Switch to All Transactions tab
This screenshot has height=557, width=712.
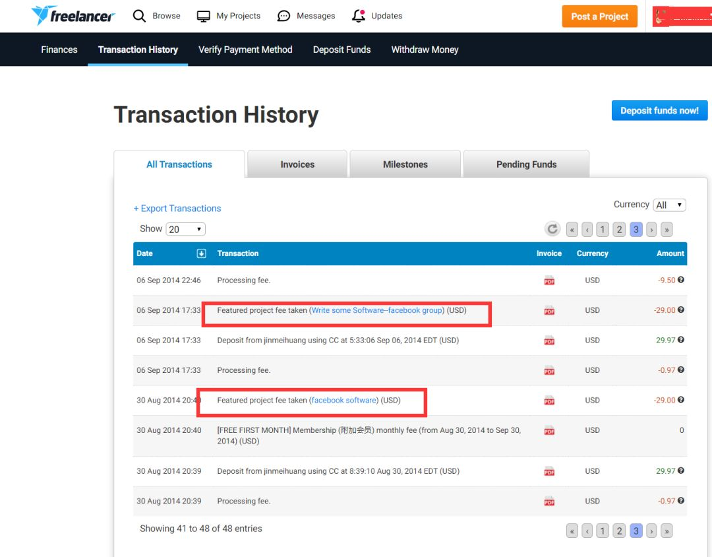[x=179, y=164]
